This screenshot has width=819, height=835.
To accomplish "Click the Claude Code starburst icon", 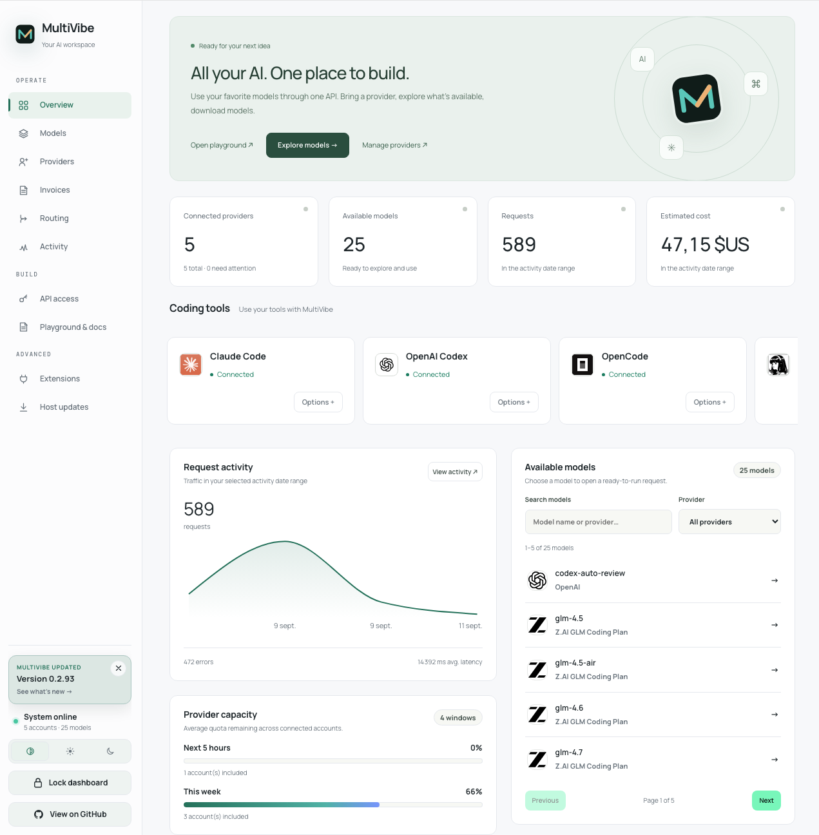I will pos(191,365).
